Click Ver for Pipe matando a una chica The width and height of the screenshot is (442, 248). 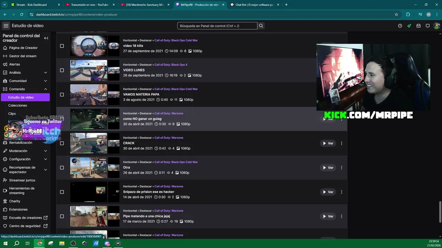point(328,216)
